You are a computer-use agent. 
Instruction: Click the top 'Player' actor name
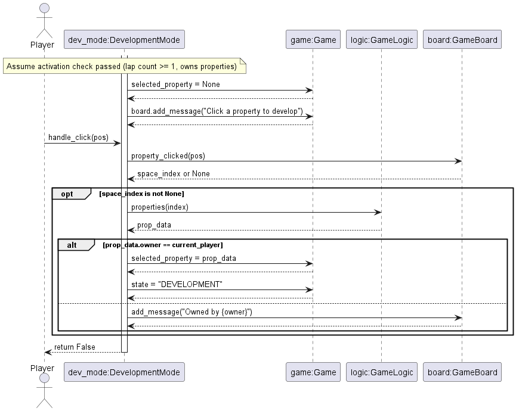42,45
